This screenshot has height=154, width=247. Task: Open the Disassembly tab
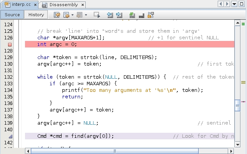(63, 5)
